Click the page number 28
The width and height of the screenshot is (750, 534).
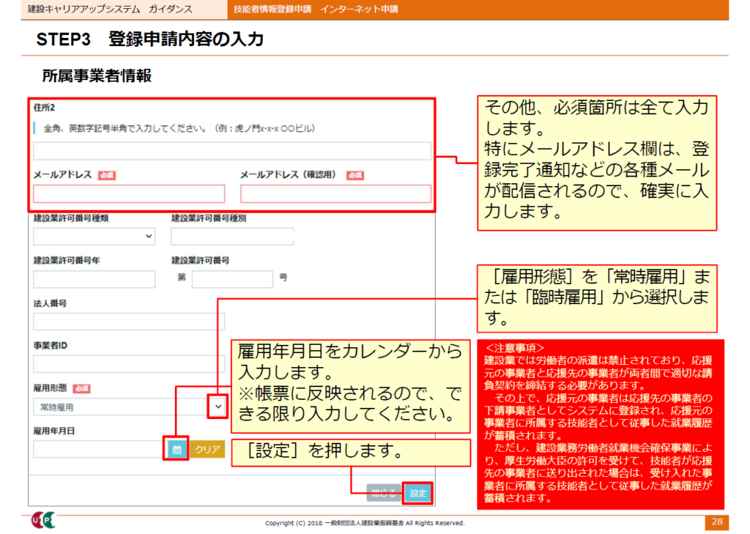pos(717,522)
